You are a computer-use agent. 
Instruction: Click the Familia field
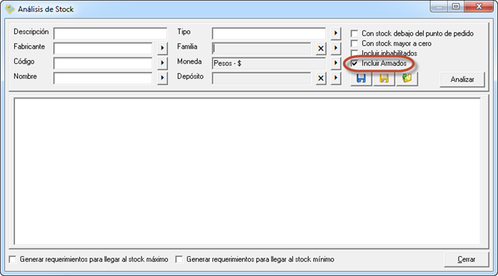tap(262, 49)
